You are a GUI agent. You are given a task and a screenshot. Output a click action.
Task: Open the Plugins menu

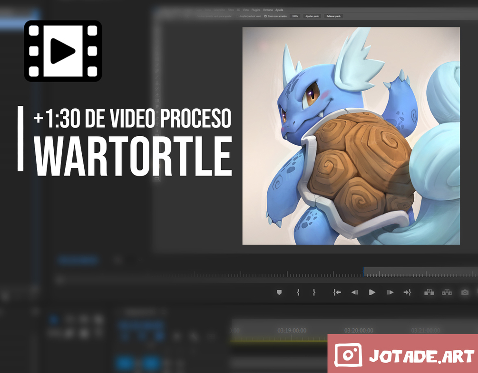click(256, 10)
